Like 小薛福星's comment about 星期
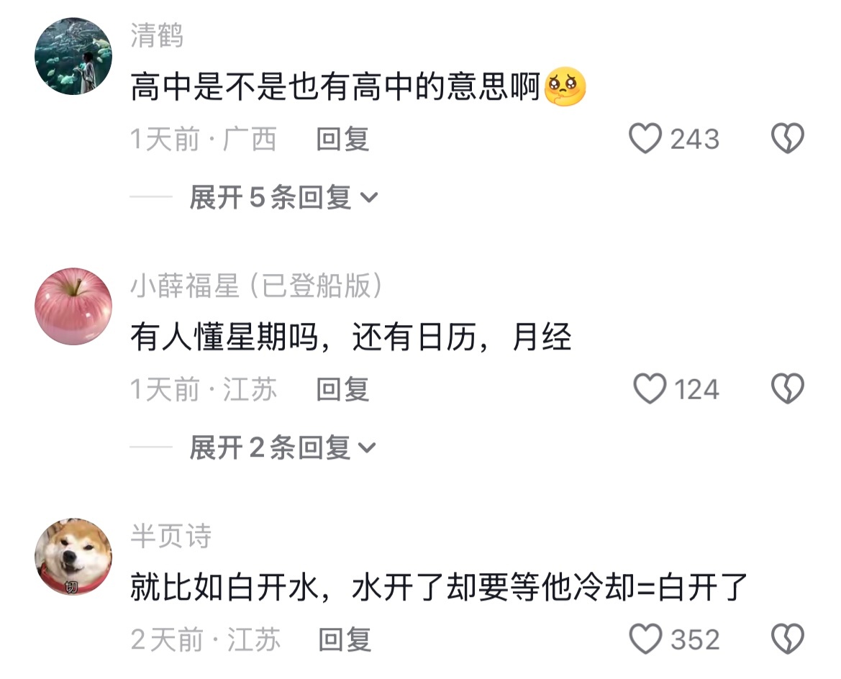Viewport: 841px width, 679px height. pyautogui.click(x=650, y=389)
